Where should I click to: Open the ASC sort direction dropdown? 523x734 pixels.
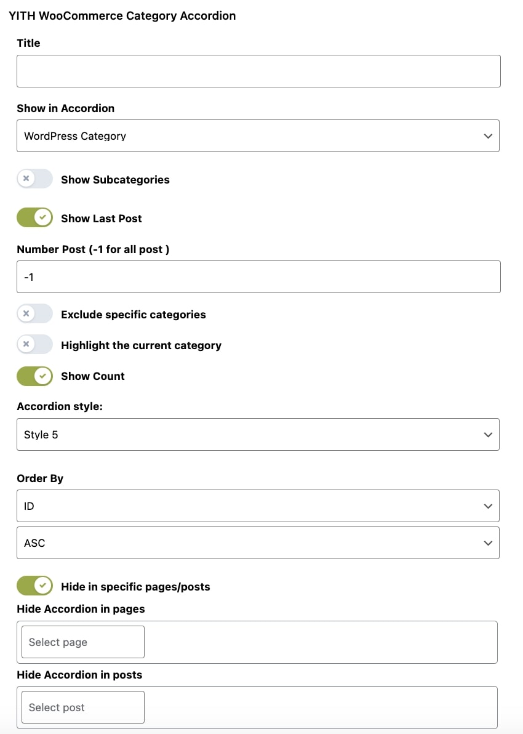coord(258,543)
